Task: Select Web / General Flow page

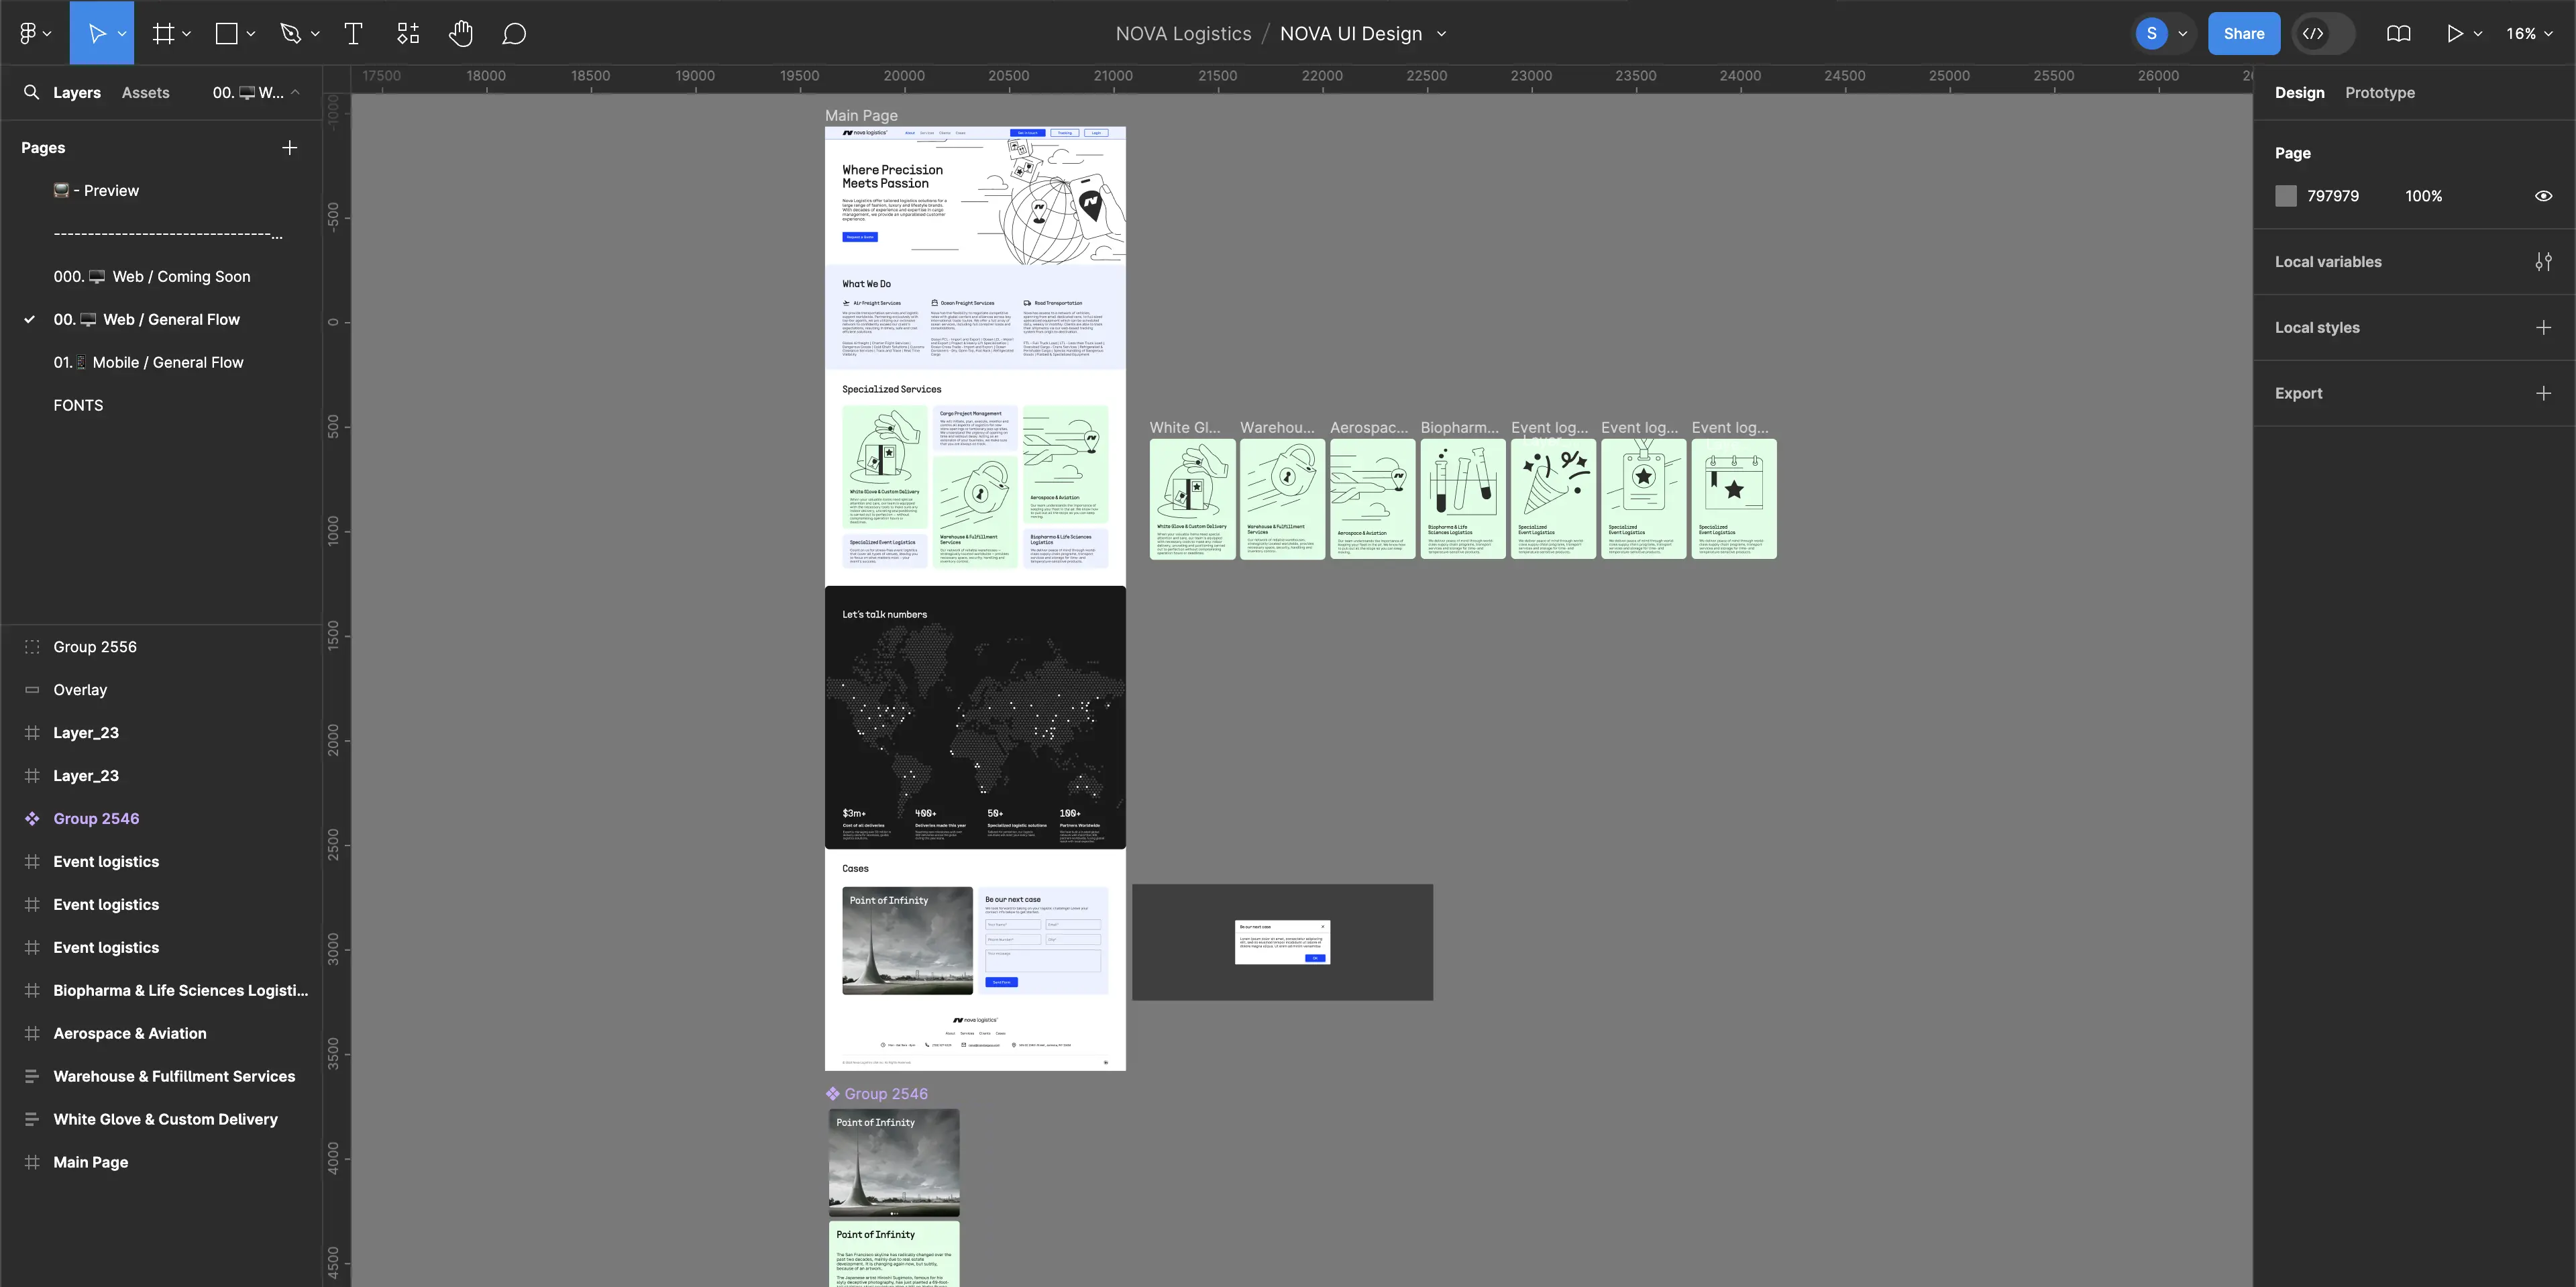Action: (146, 319)
